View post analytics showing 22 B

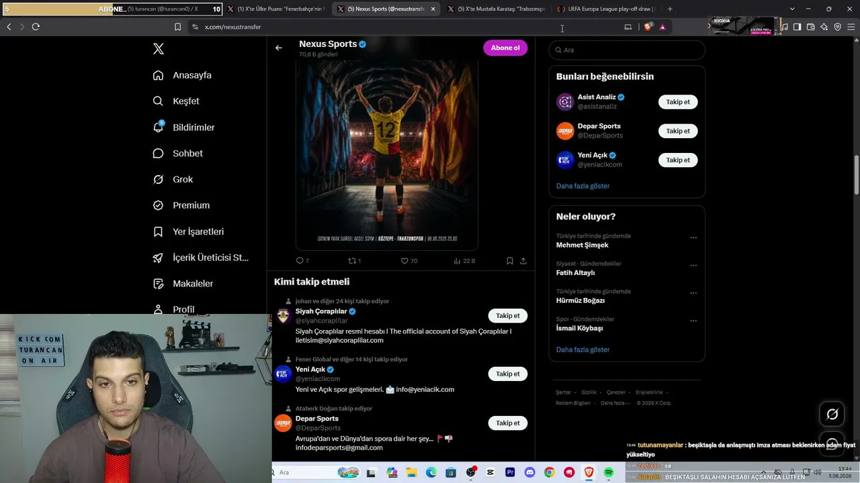coord(464,261)
